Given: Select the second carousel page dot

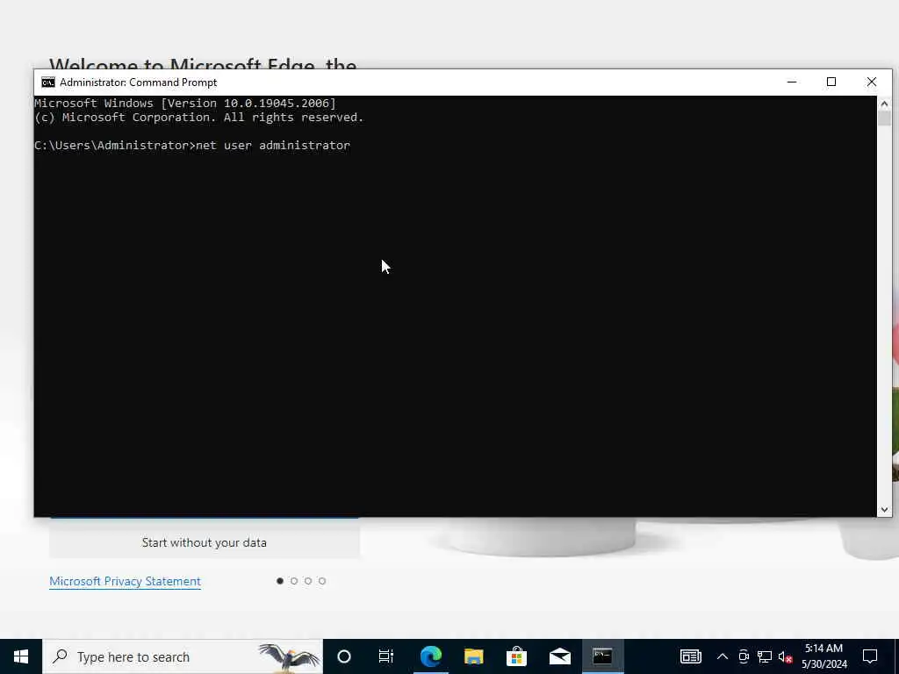Looking at the screenshot, I should pyautogui.click(x=294, y=581).
